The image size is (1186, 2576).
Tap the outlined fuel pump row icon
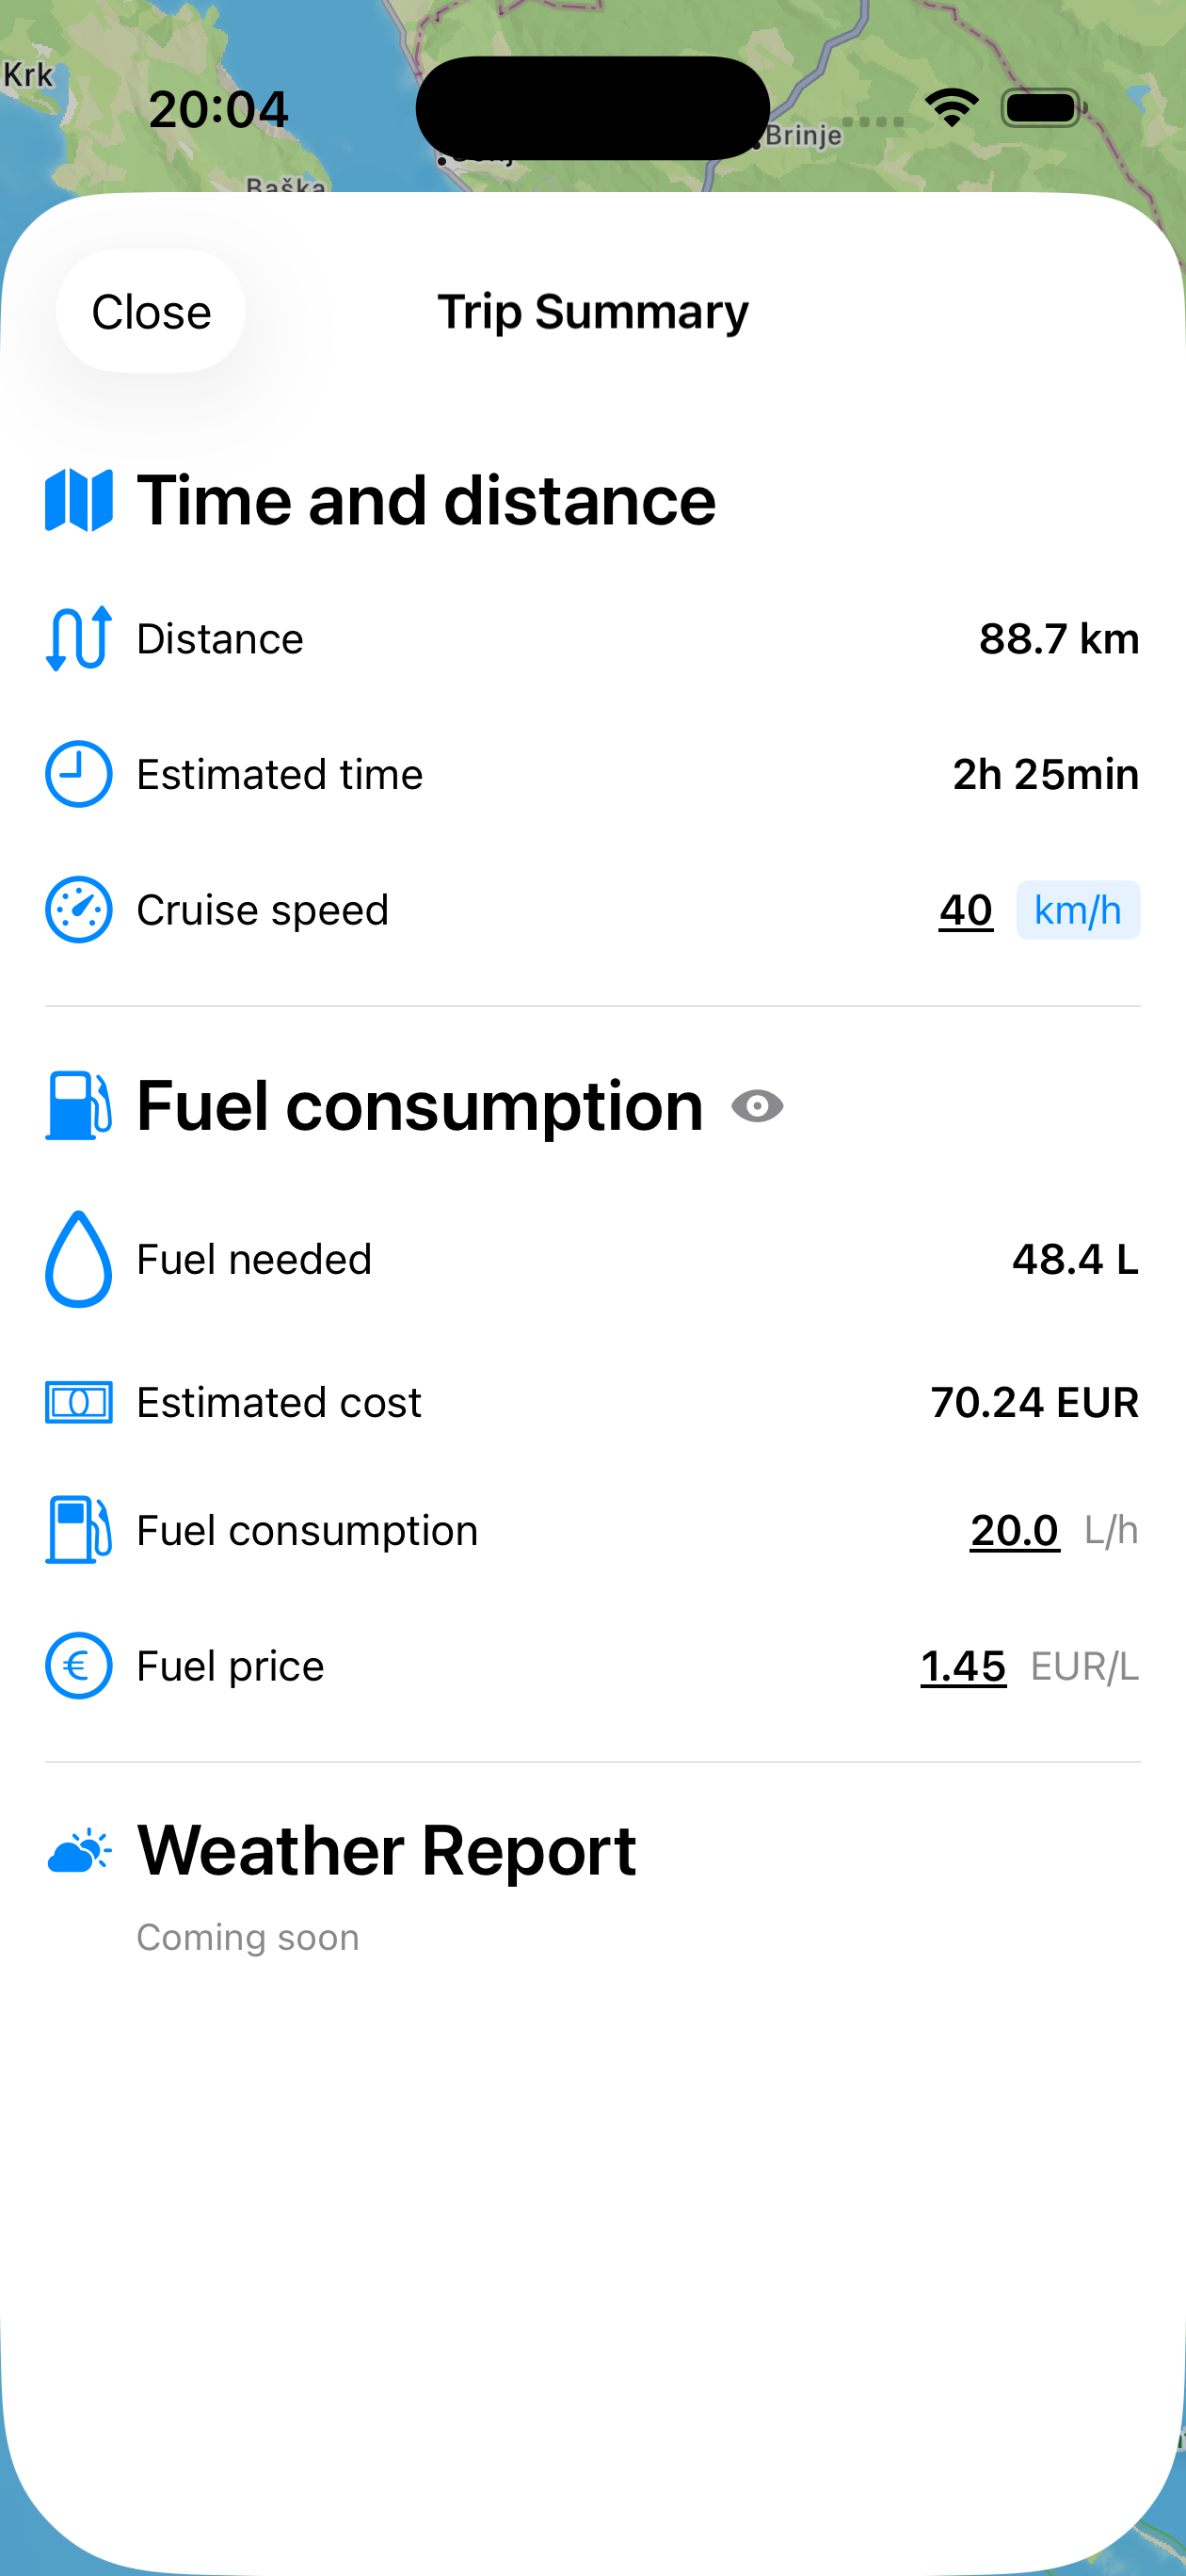[78, 1530]
